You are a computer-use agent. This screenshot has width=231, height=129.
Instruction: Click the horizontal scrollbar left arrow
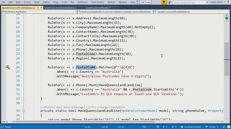tap(14, 122)
